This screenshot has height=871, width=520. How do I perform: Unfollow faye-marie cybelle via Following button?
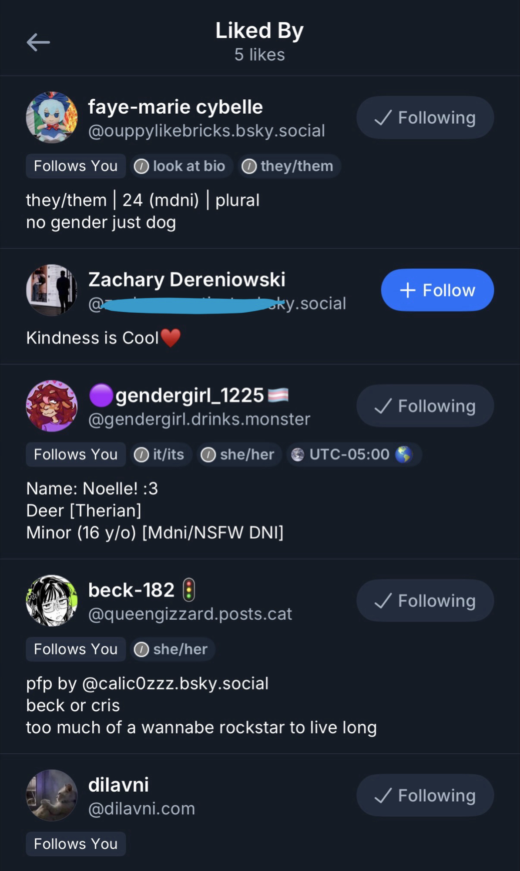(425, 118)
